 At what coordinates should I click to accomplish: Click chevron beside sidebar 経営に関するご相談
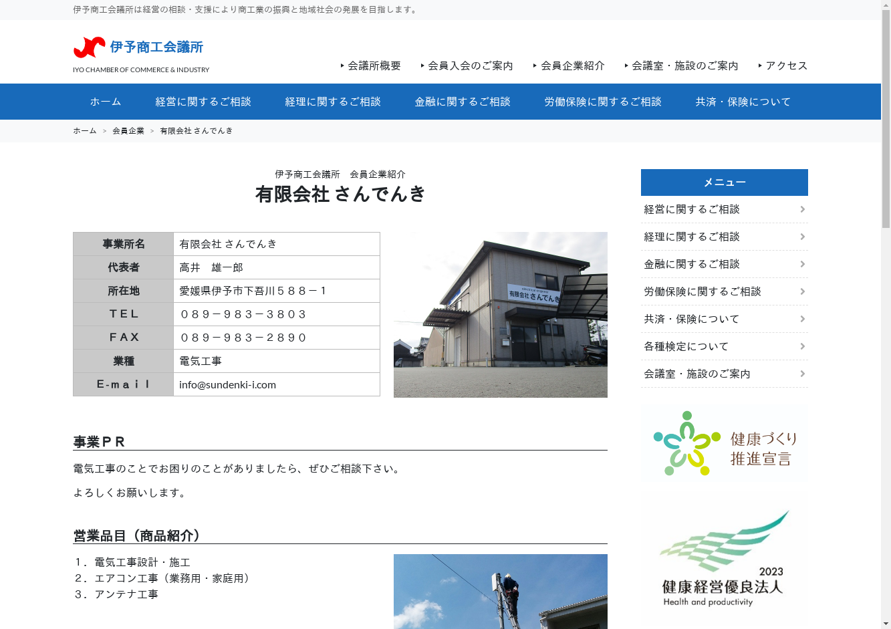pos(802,209)
